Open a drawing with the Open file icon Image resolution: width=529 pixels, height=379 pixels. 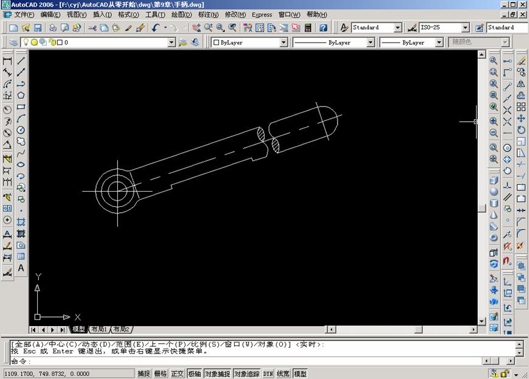click(x=26, y=27)
